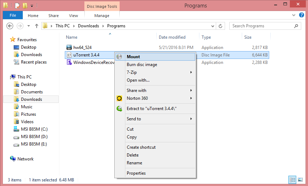Select Documents under This PC

pos(32,92)
